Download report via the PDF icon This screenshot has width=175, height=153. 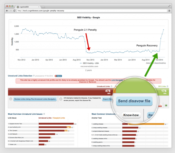(160, 105)
